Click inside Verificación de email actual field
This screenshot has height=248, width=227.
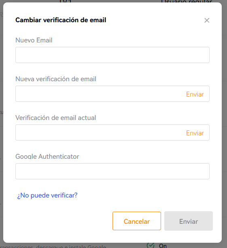100,132
